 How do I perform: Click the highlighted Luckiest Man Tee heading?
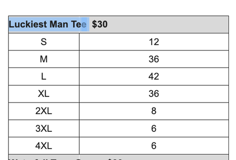pyautogui.click(x=48, y=24)
